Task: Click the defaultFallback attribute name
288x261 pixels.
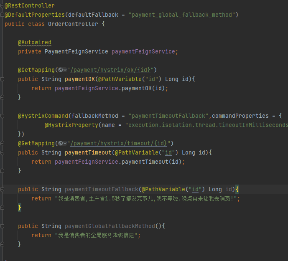Action: 93,15
